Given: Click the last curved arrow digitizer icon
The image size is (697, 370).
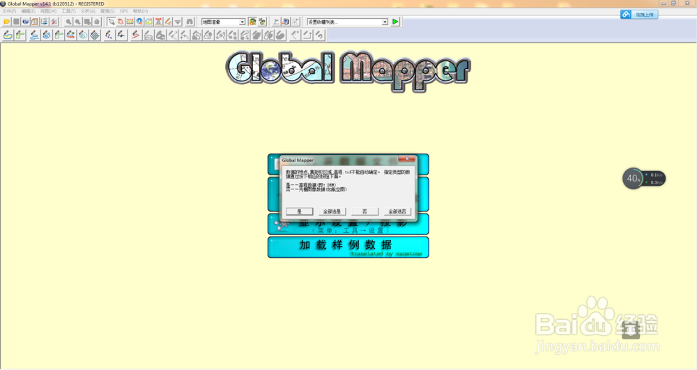Looking at the screenshot, I should (x=319, y=35).
